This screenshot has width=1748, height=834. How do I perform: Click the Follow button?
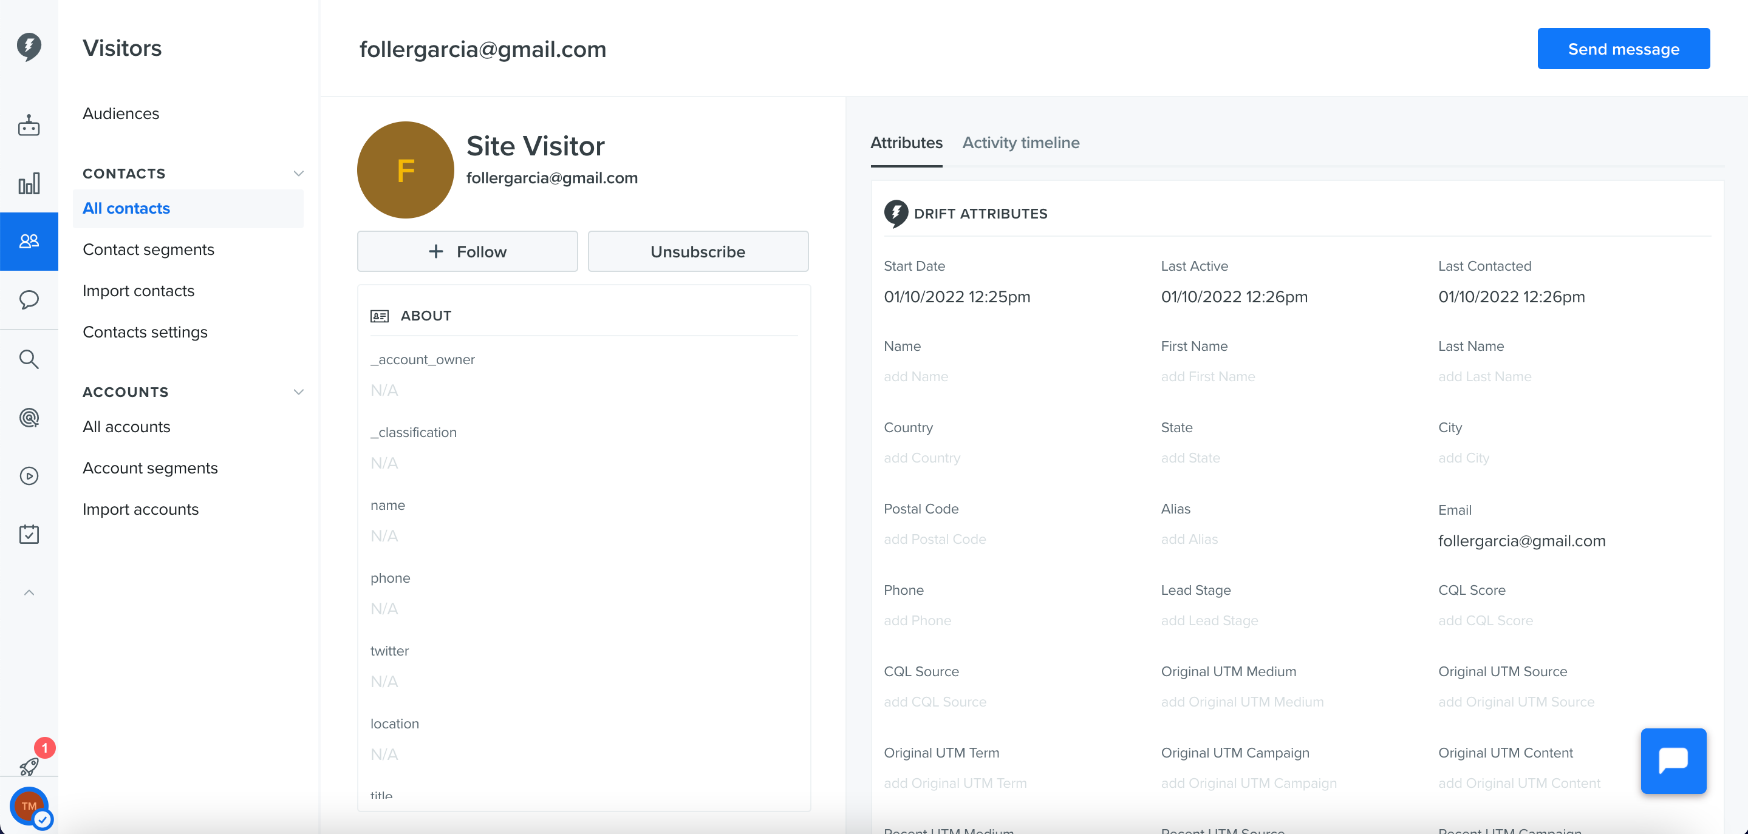click(x=468, y=251)
